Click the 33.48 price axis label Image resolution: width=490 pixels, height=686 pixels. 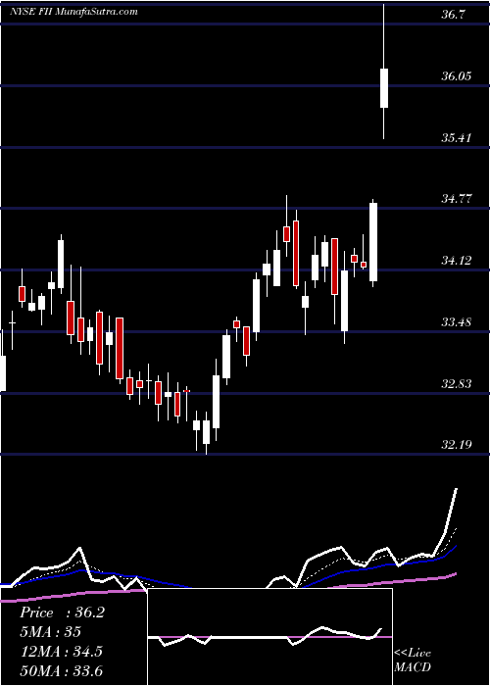pos(456,322)
